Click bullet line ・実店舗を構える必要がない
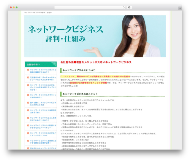This screenshot has width=190, height=161. [73, 107]
